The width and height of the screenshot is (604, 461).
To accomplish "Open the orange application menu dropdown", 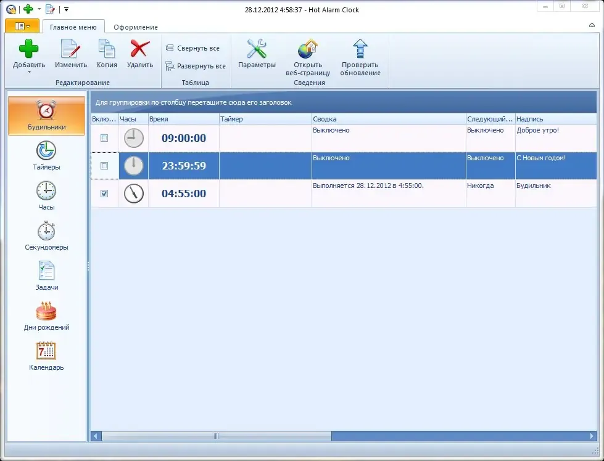I will (22, 26).
